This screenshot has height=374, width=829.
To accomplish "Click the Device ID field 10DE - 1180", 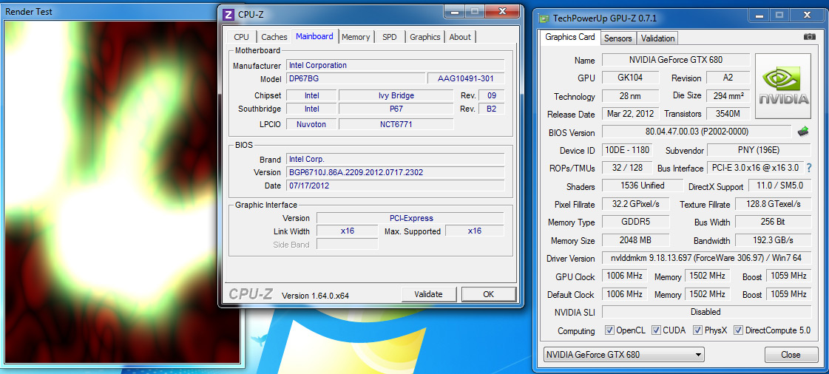I will pyautogui.click(x=626, y=150).
